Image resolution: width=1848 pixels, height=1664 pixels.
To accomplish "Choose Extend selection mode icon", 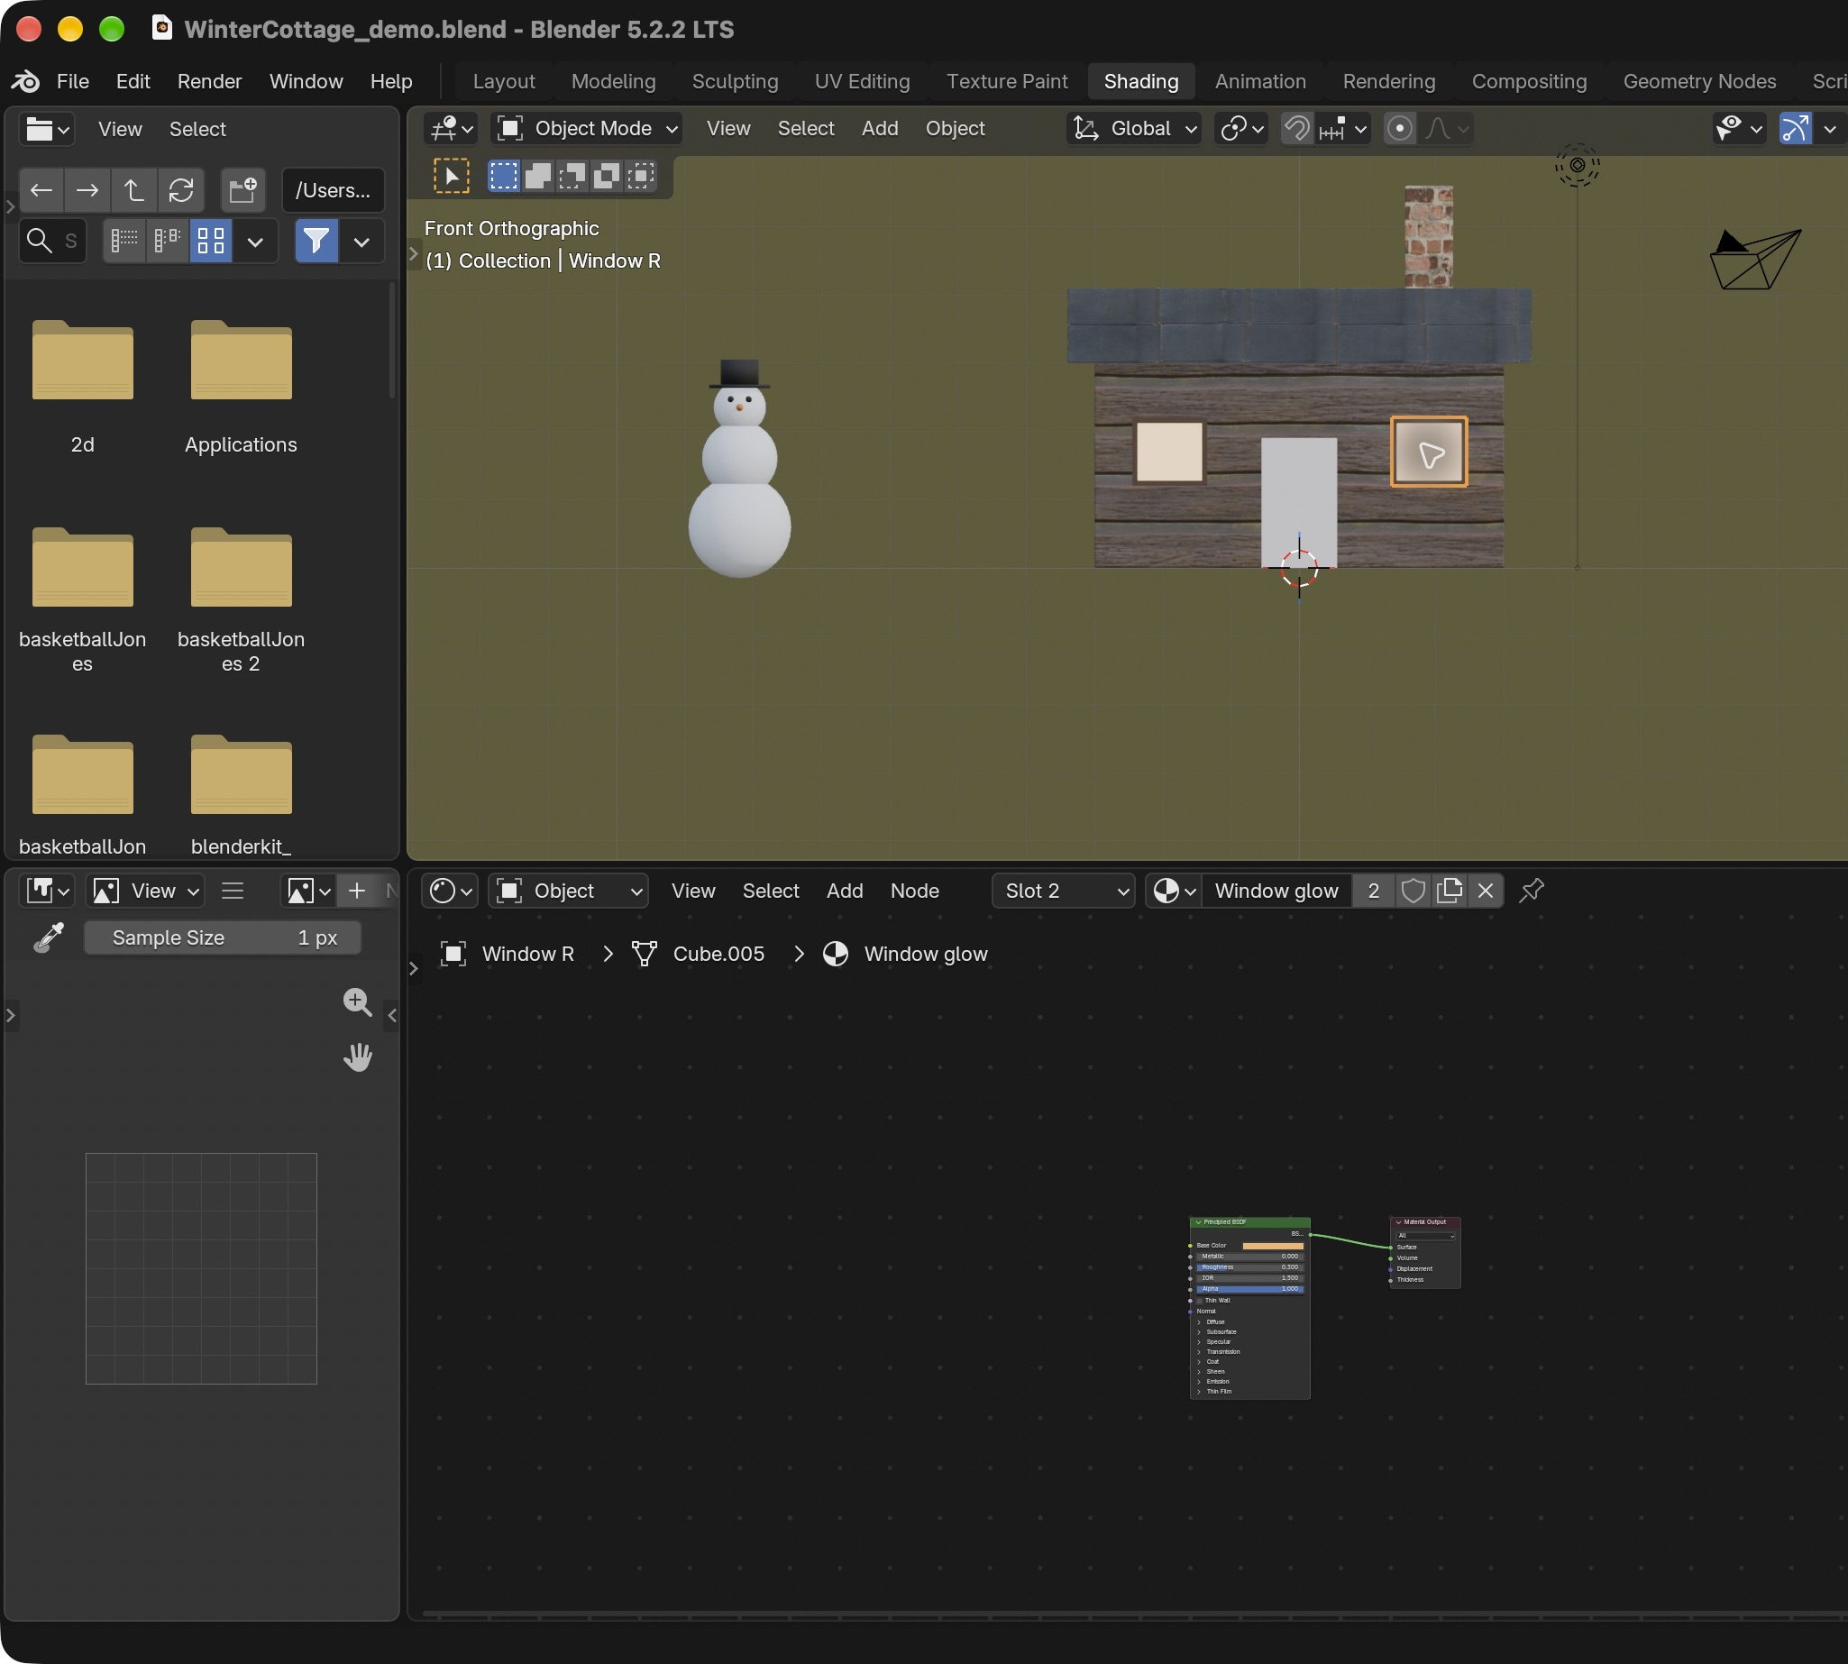I will tap(537, 176).
